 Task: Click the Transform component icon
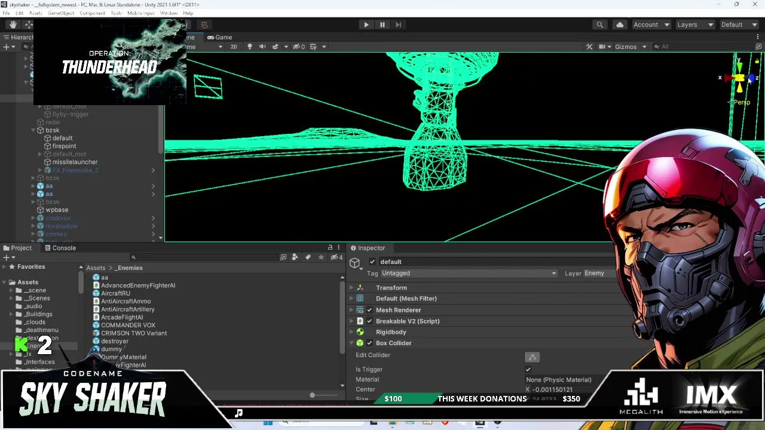pos(360,288)
